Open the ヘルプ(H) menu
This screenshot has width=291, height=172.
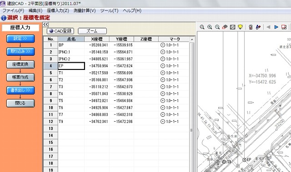click(132, 11)
